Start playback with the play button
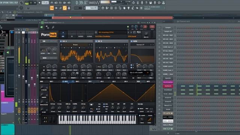This screenshot has width=240, height=135. tap(31, 3)
